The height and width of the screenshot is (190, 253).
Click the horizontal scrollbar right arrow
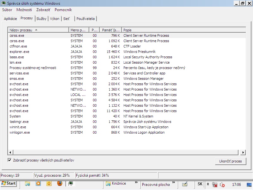[x=243, y=152]
